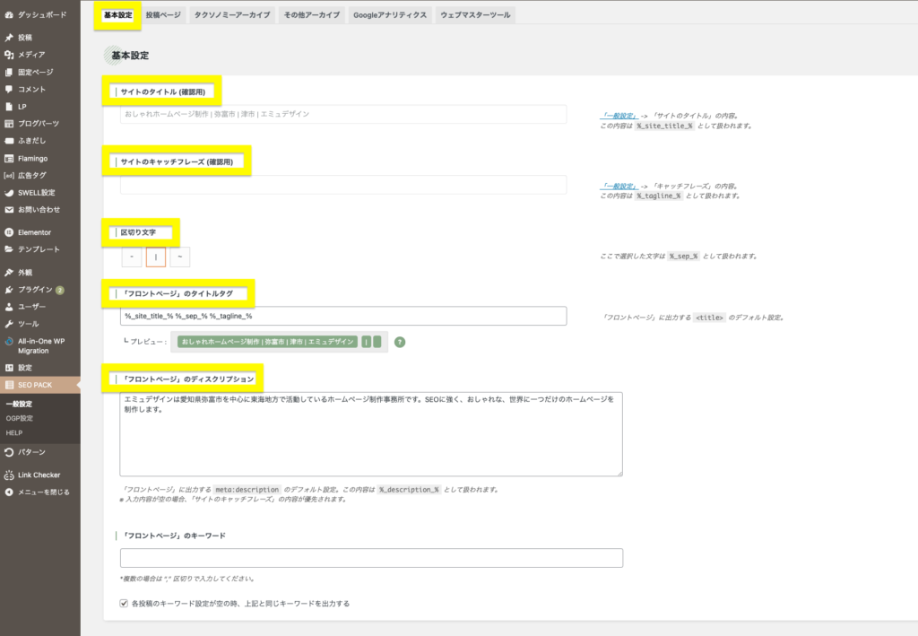Open OGP設定 submenu item
Screen dimensions: 918x636
click(x=19, y=418)
